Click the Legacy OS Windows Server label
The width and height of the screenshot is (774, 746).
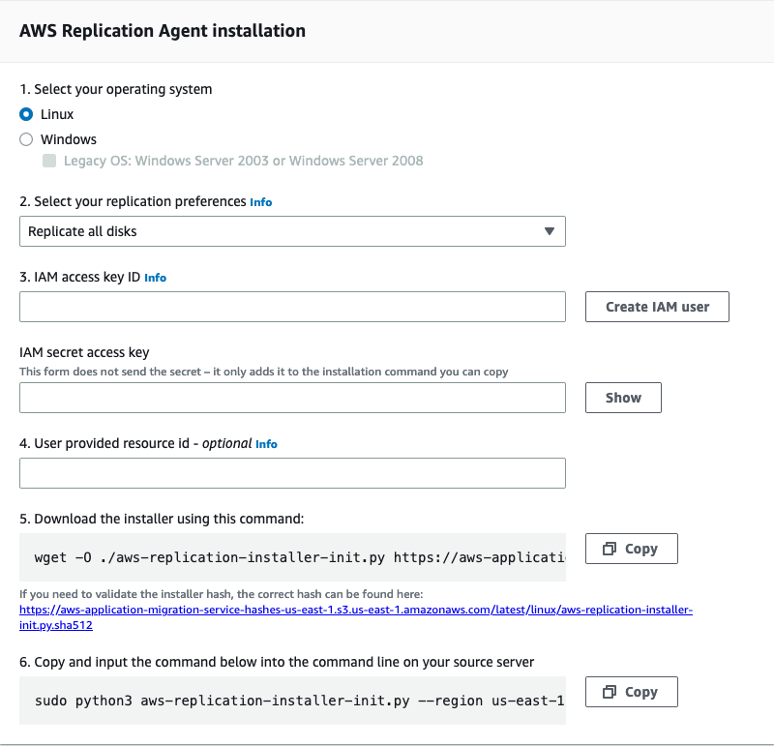click(243, 161)
